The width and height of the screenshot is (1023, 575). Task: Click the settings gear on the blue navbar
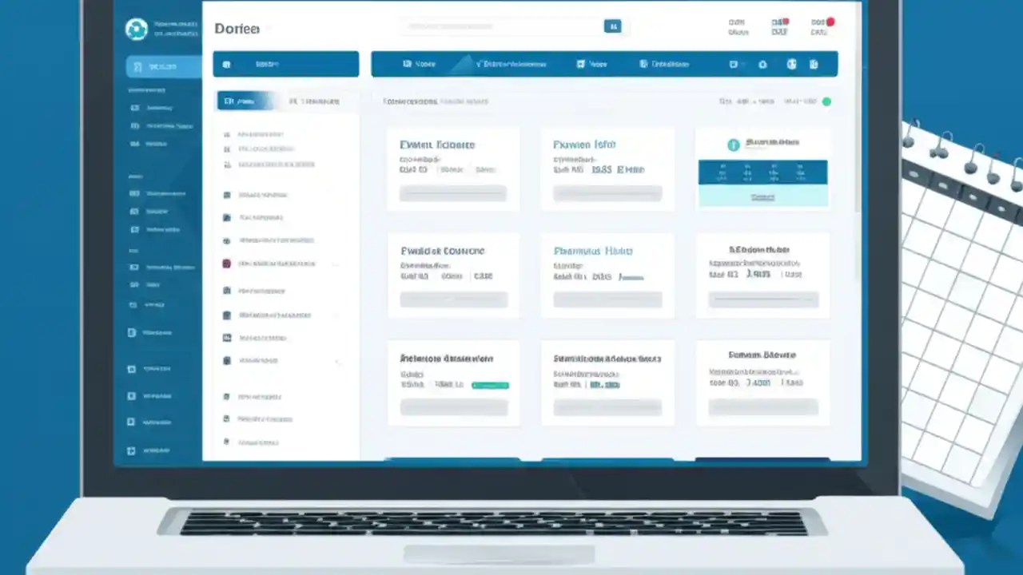[x=762, y=64]
